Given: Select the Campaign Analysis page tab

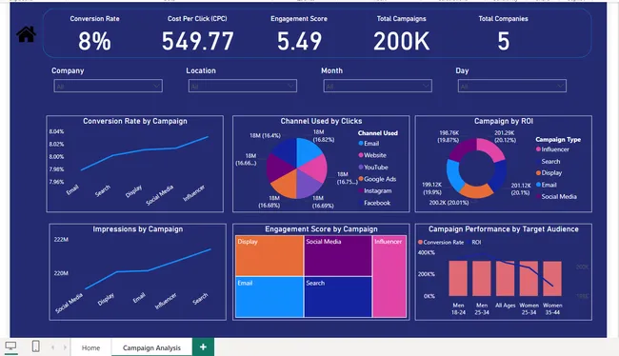Looking at the screenshot, I should [151, 347].
